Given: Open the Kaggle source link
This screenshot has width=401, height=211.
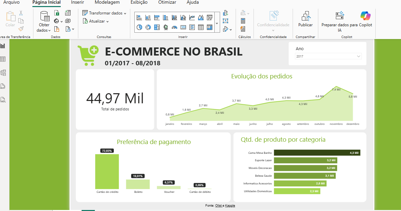Looking at the screenshot, I should tap(230, 206).
